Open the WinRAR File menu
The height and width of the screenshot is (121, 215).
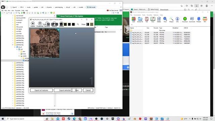click(131, 15)
